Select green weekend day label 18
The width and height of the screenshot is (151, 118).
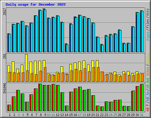(x=84, y=115)
